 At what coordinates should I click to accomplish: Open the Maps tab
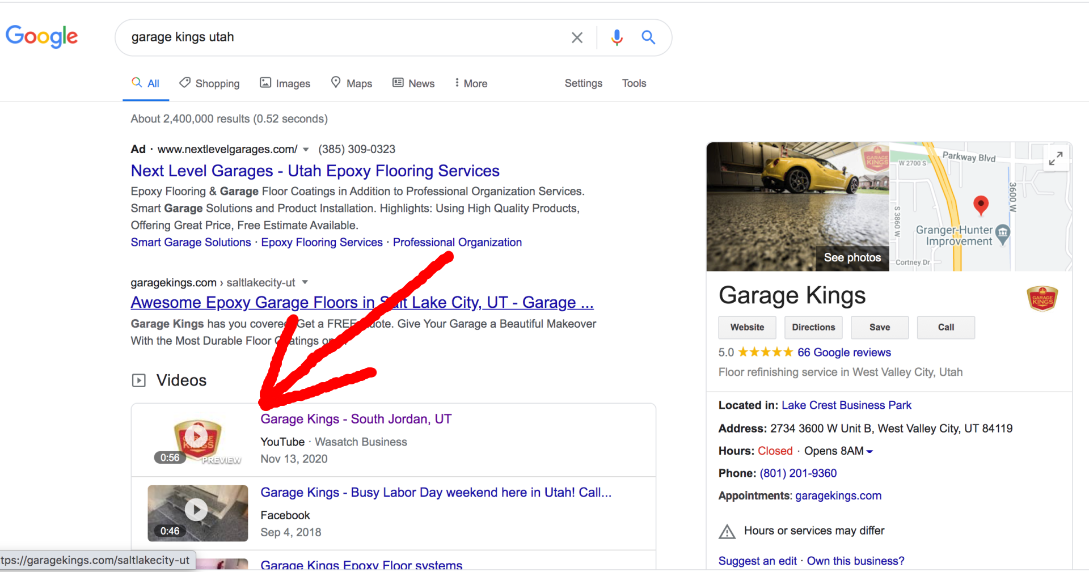coord(352,83)
